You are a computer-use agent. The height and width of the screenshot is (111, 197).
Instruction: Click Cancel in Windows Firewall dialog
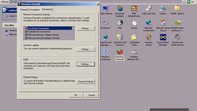click(x=91, y=95)
